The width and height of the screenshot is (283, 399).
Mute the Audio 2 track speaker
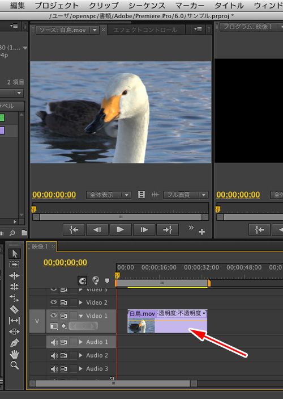[x=54, y=355]
